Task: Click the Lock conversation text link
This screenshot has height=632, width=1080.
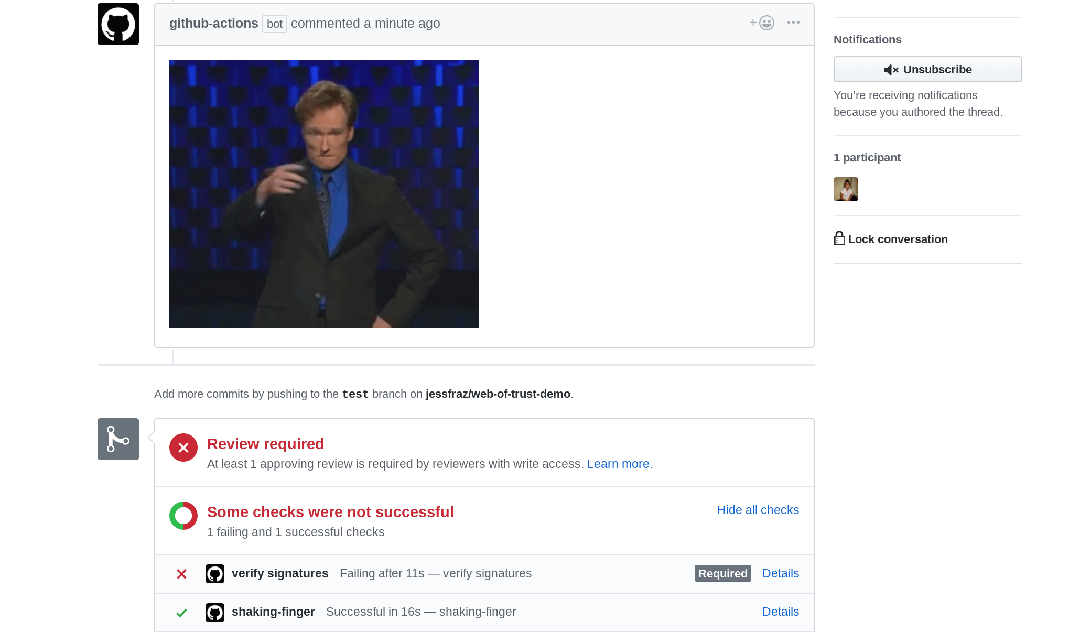Action: 898,239
